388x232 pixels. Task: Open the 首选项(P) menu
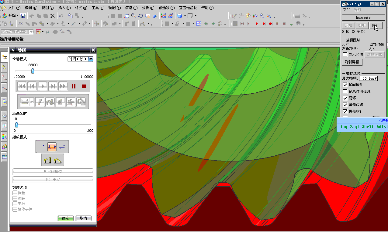[x=167, y=8]
